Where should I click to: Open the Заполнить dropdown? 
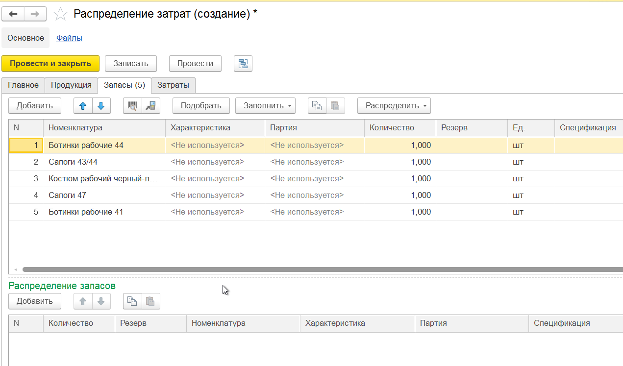[x=266, y=105]
